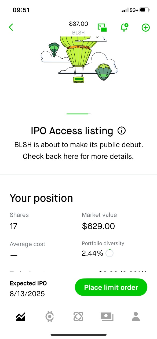Viewport: 157px width, 339px height.
Task: Tap the $629.00 market value
Action: [98, 226]
